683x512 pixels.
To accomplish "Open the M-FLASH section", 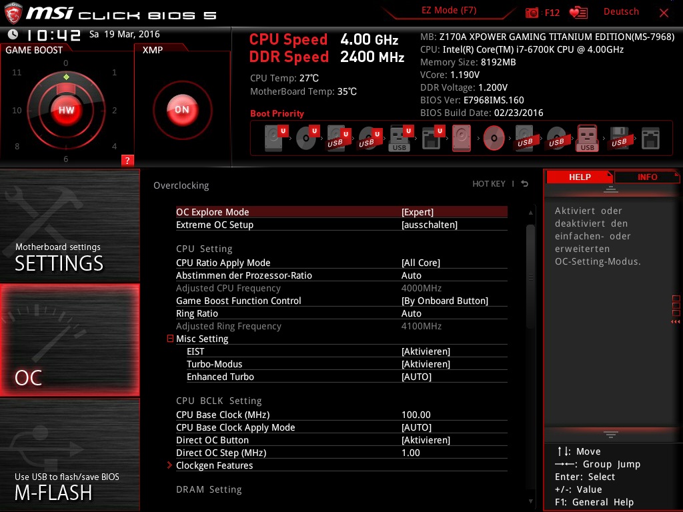I will click(x=69, y=455).
